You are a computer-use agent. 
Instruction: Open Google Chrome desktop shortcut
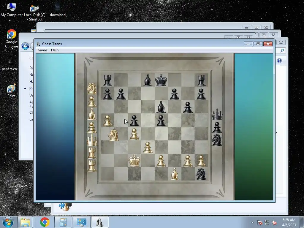11,38
